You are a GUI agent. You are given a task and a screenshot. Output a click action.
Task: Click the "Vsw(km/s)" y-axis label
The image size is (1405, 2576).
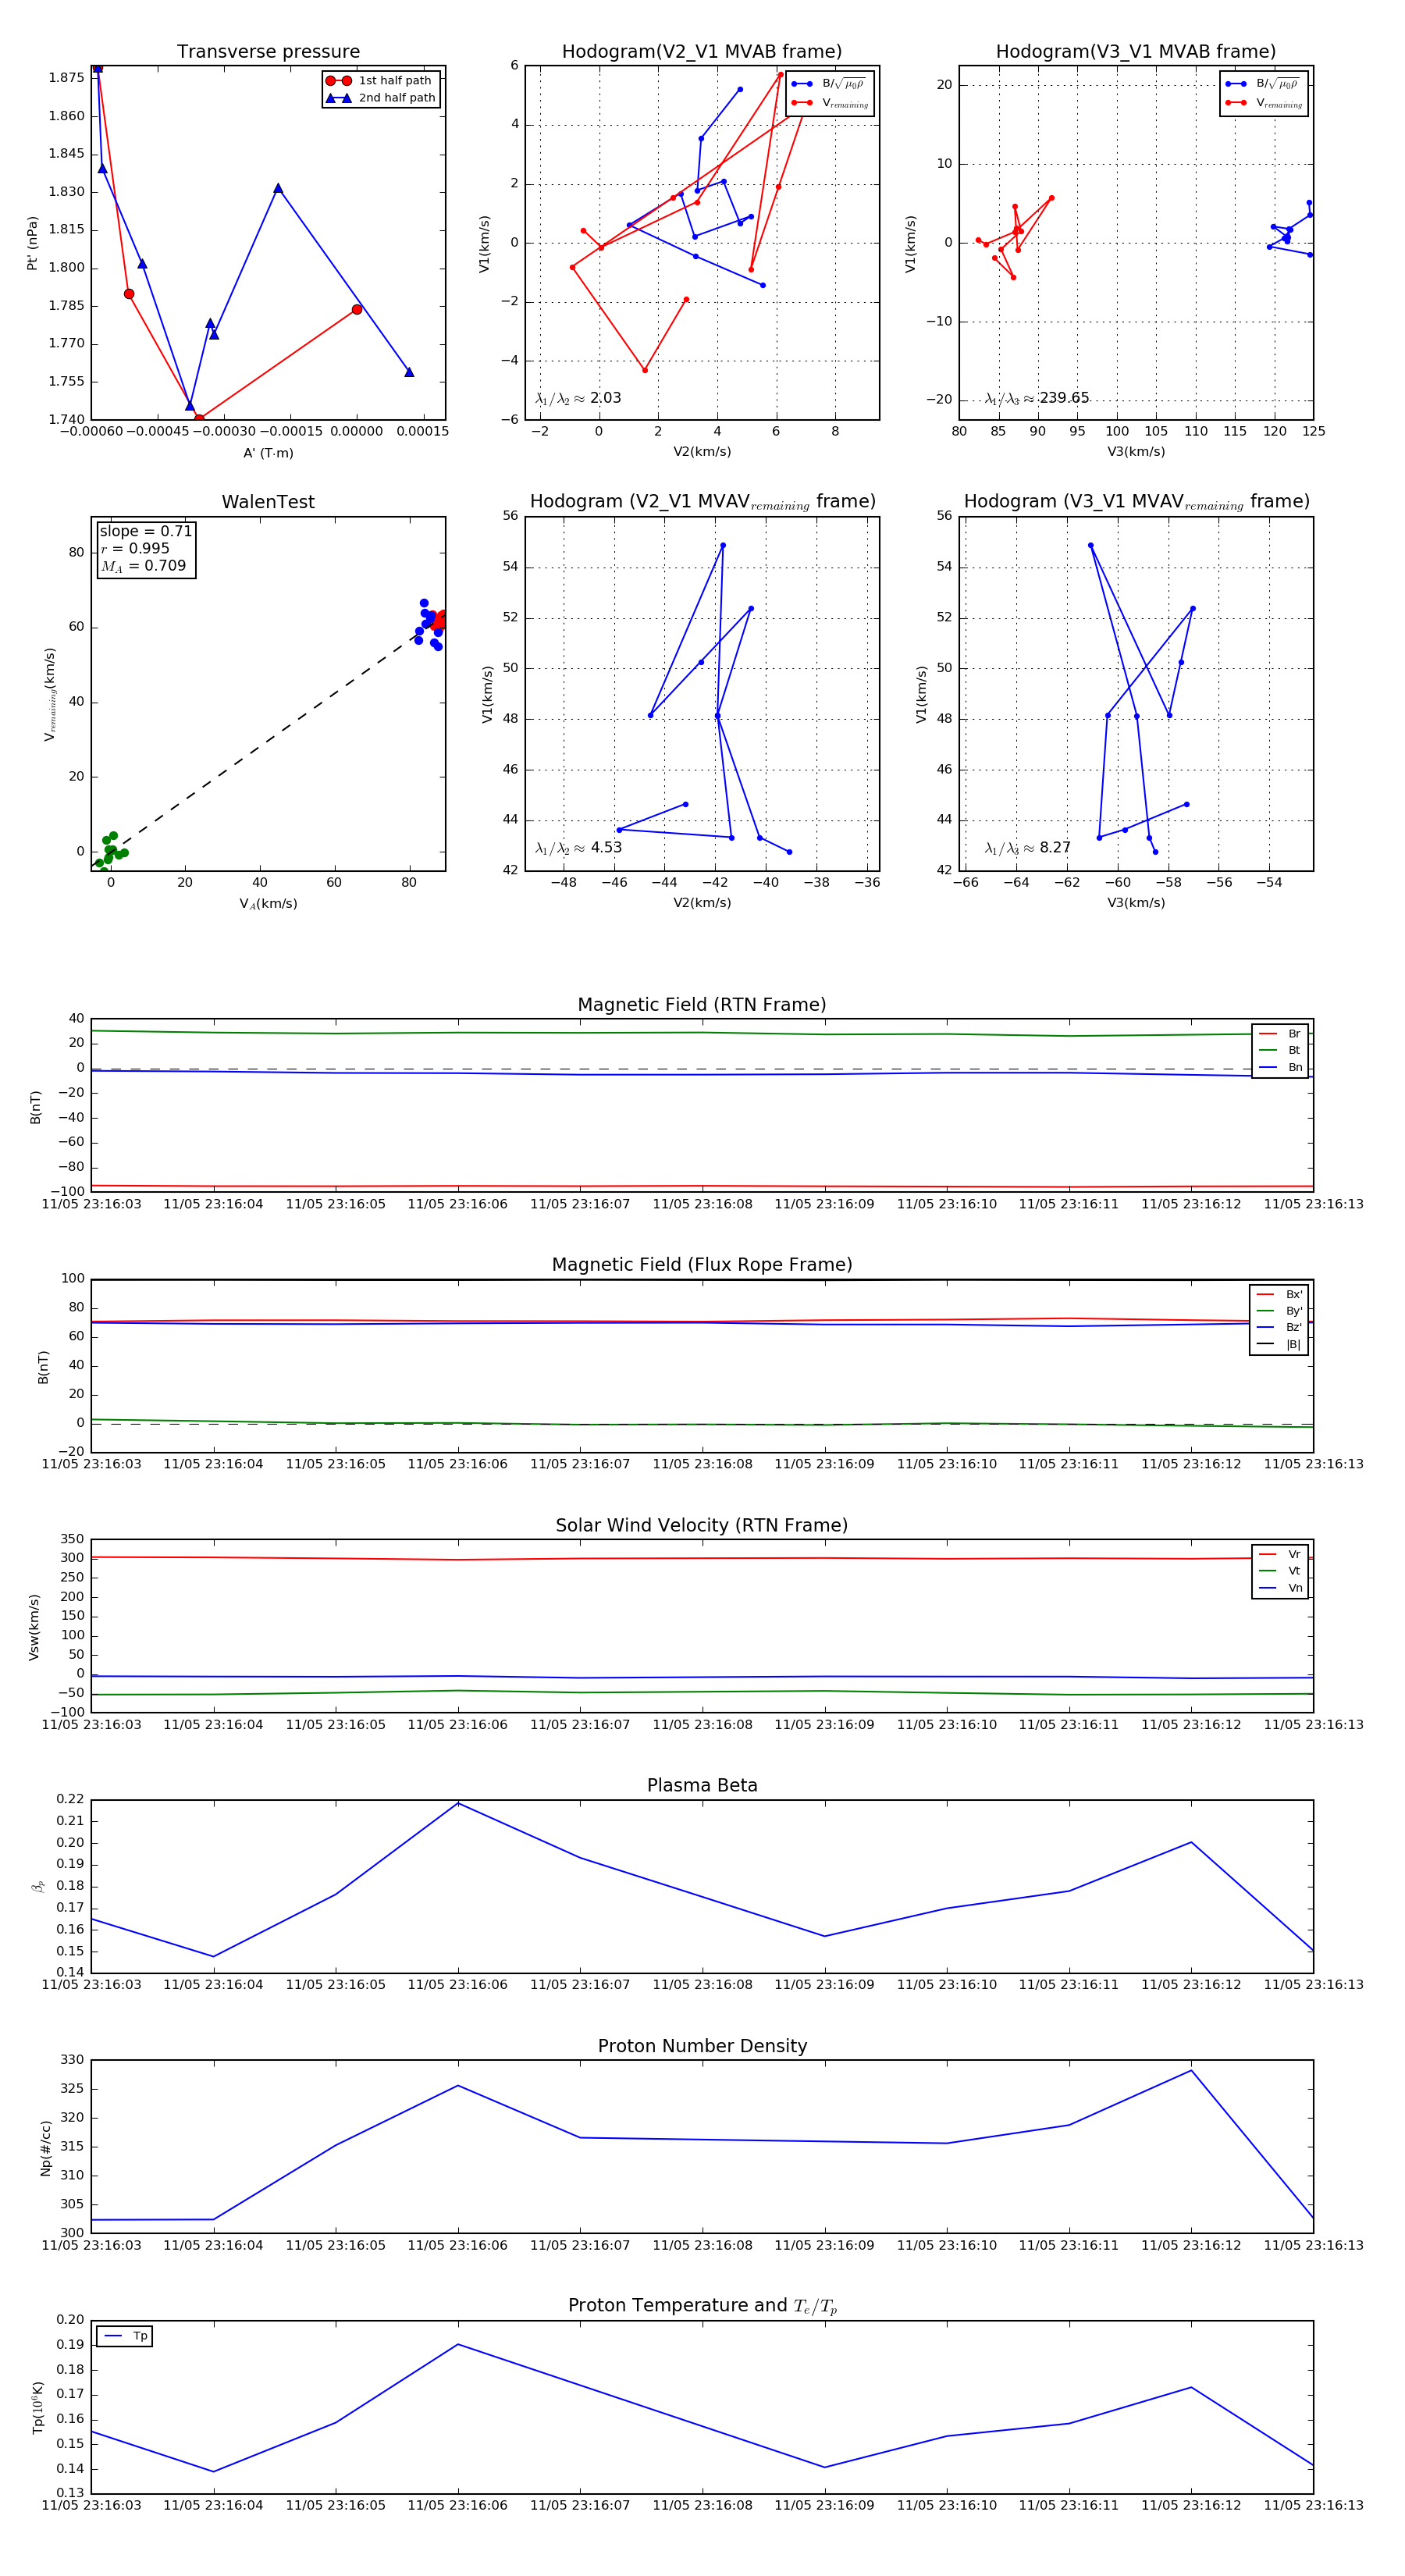[x=34, y=1627]
